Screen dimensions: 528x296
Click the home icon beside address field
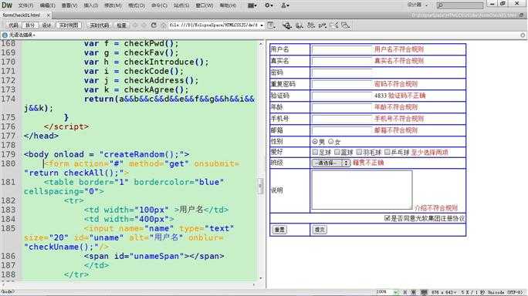tap(164, 25)
